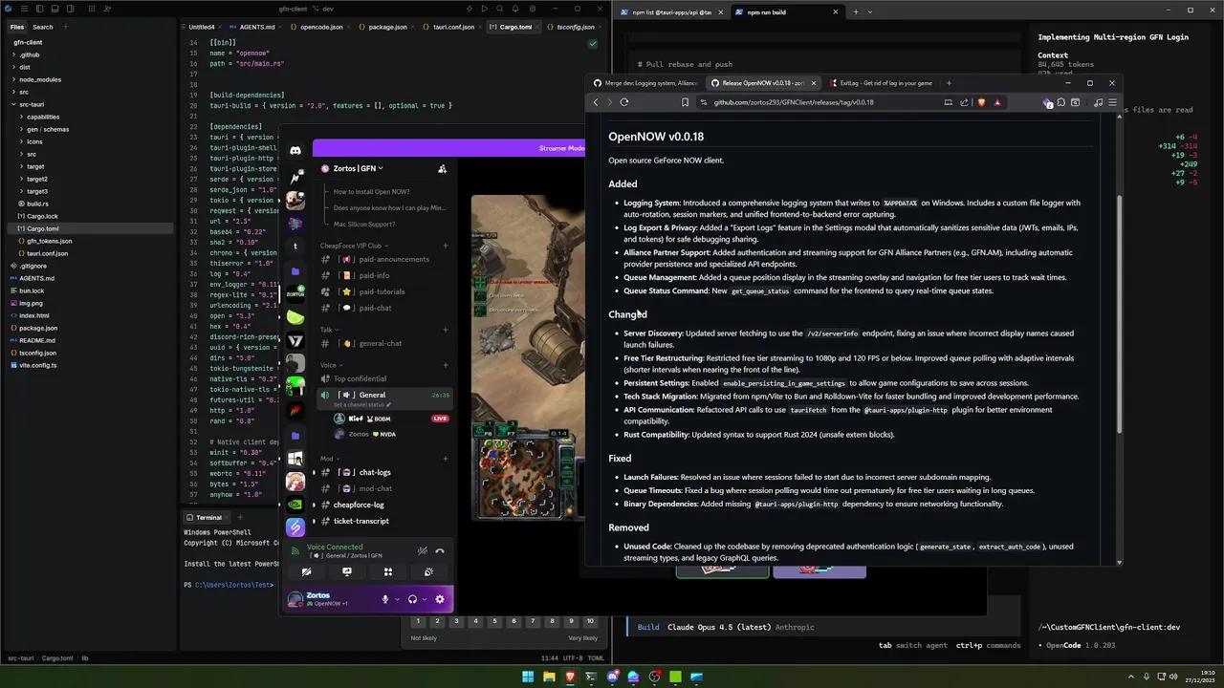Open the 't' server icon in Discord
The image size is (1224, 688).
[295, 247]
